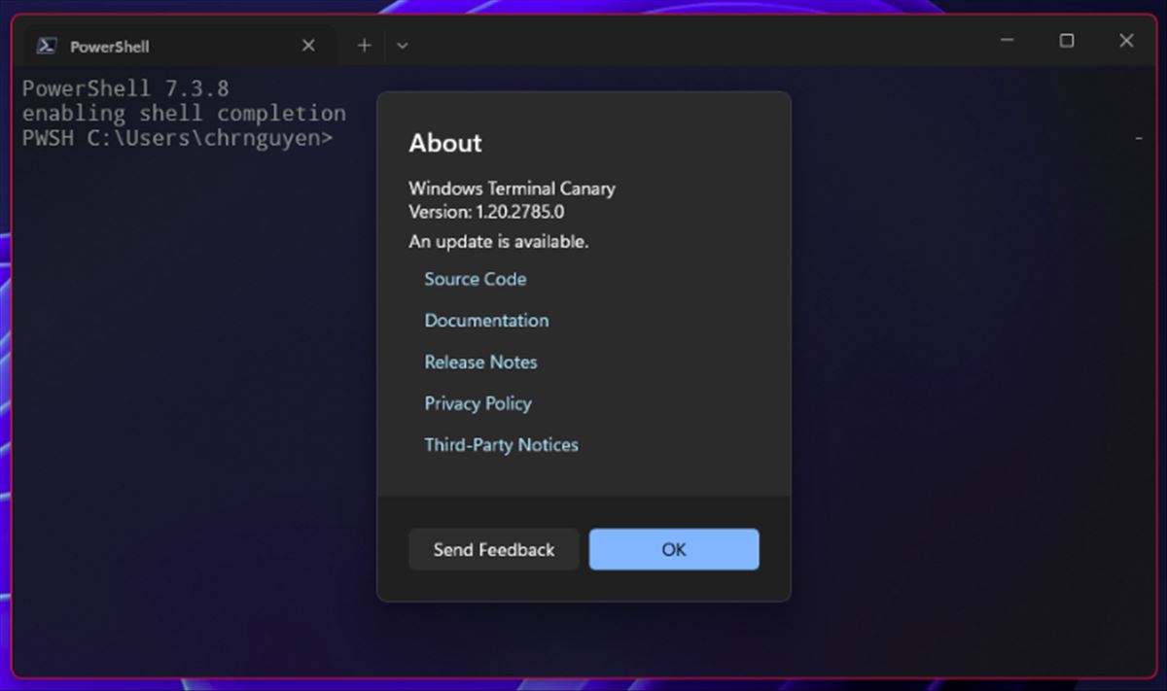Click the About dialog heading
The height and width of the screenshot is (691, 1167).
(445, 143)
